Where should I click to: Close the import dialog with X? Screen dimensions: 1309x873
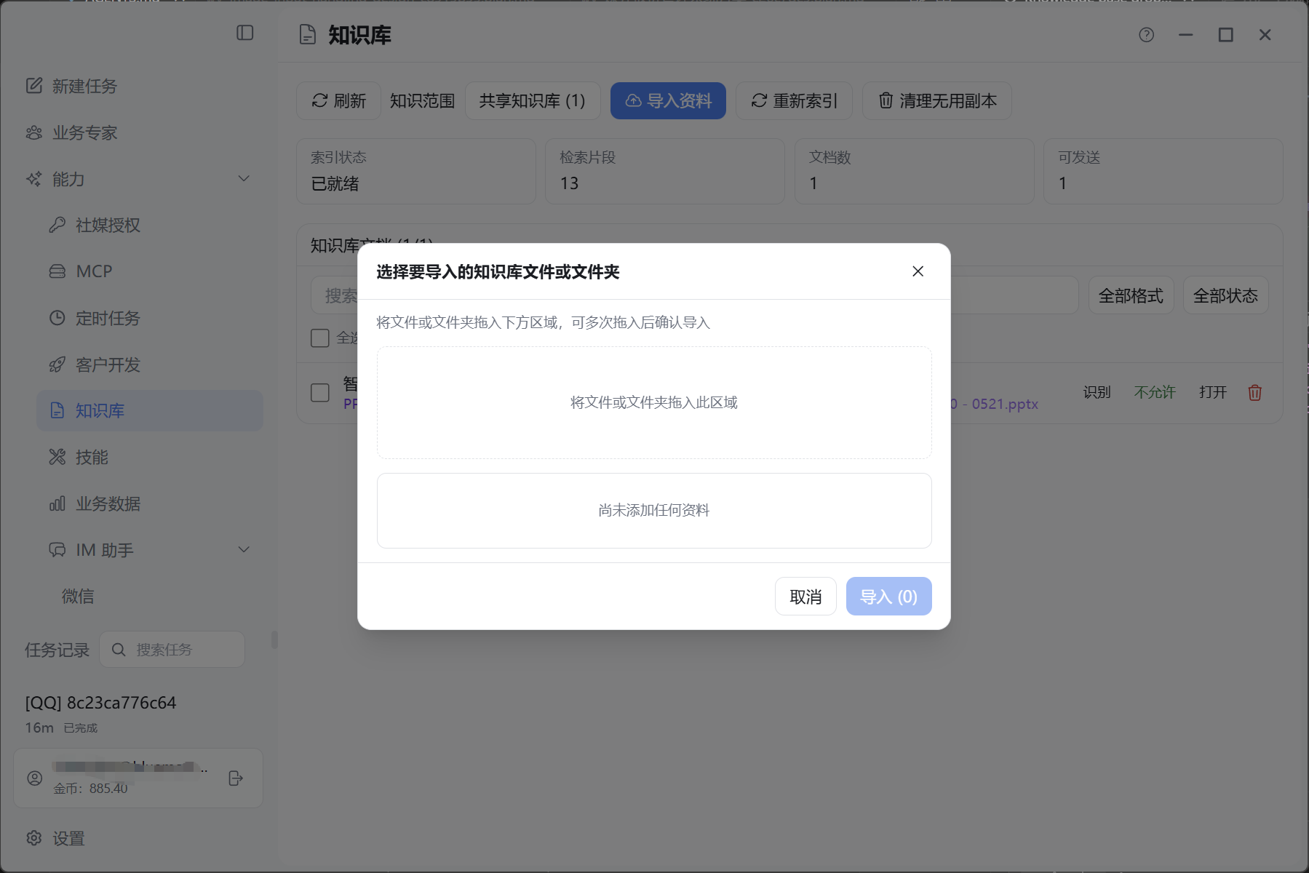point(918,271)
